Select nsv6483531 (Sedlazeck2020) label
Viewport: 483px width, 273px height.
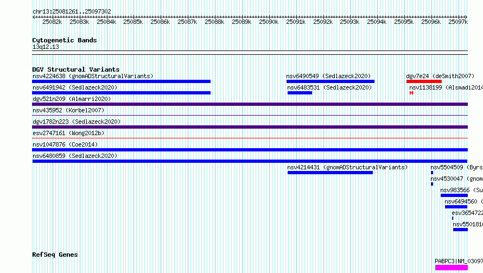(x=329, y=87)
